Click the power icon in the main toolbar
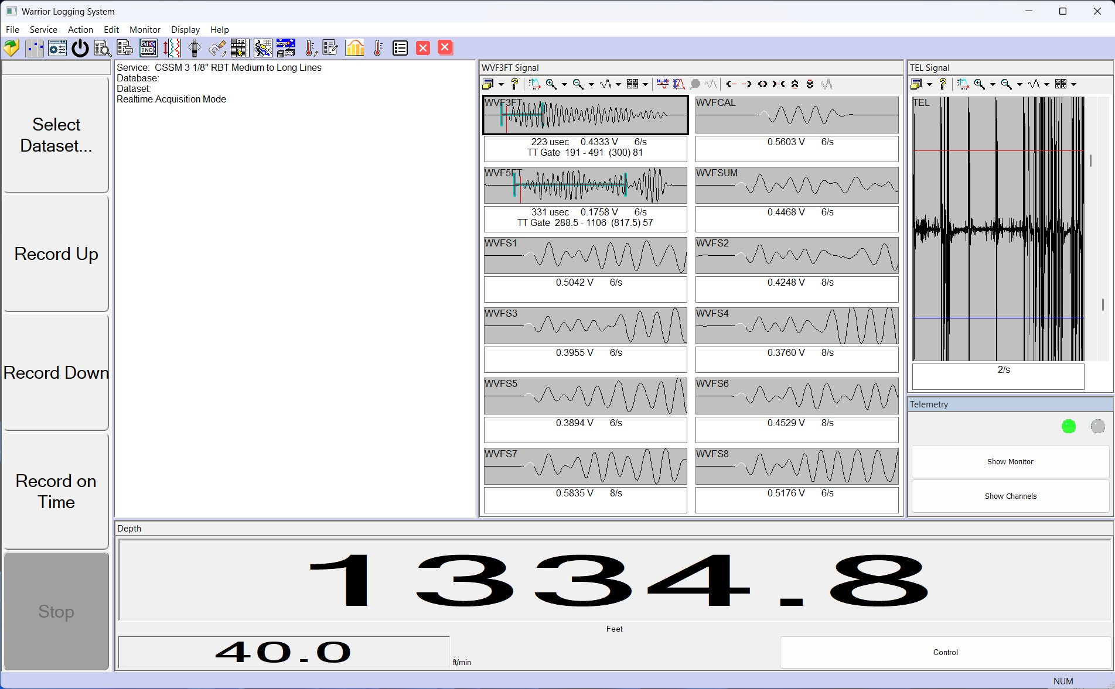This screenshot has height=689, width=1115. tap(80, 48)
